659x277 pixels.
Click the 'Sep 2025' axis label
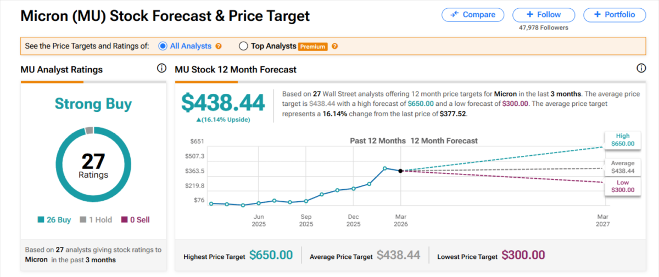click(x=306, y=221)
